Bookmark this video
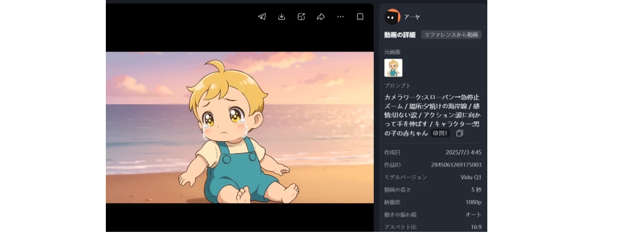This screenshot has width=624, height=233. click(360, 16)
